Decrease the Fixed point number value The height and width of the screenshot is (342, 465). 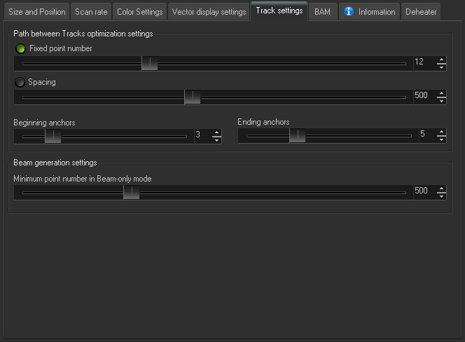pyautogui.click(x=442, y=67)
